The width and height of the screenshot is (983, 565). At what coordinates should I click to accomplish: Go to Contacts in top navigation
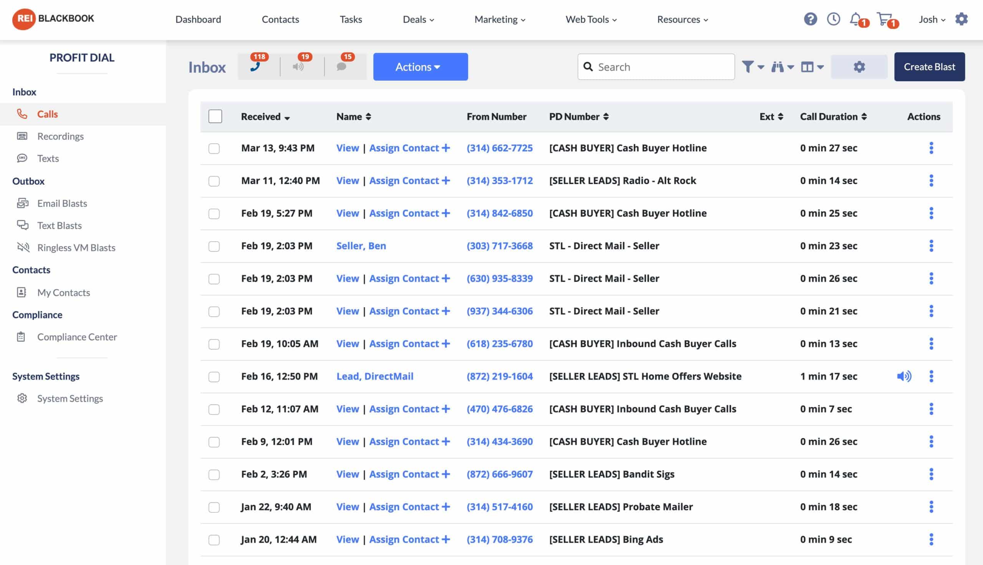click(280, 20)
